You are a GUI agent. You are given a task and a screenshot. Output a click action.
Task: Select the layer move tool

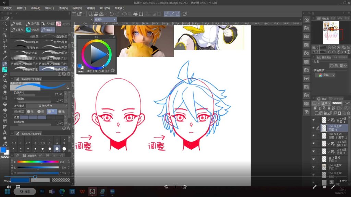(4, 47)
